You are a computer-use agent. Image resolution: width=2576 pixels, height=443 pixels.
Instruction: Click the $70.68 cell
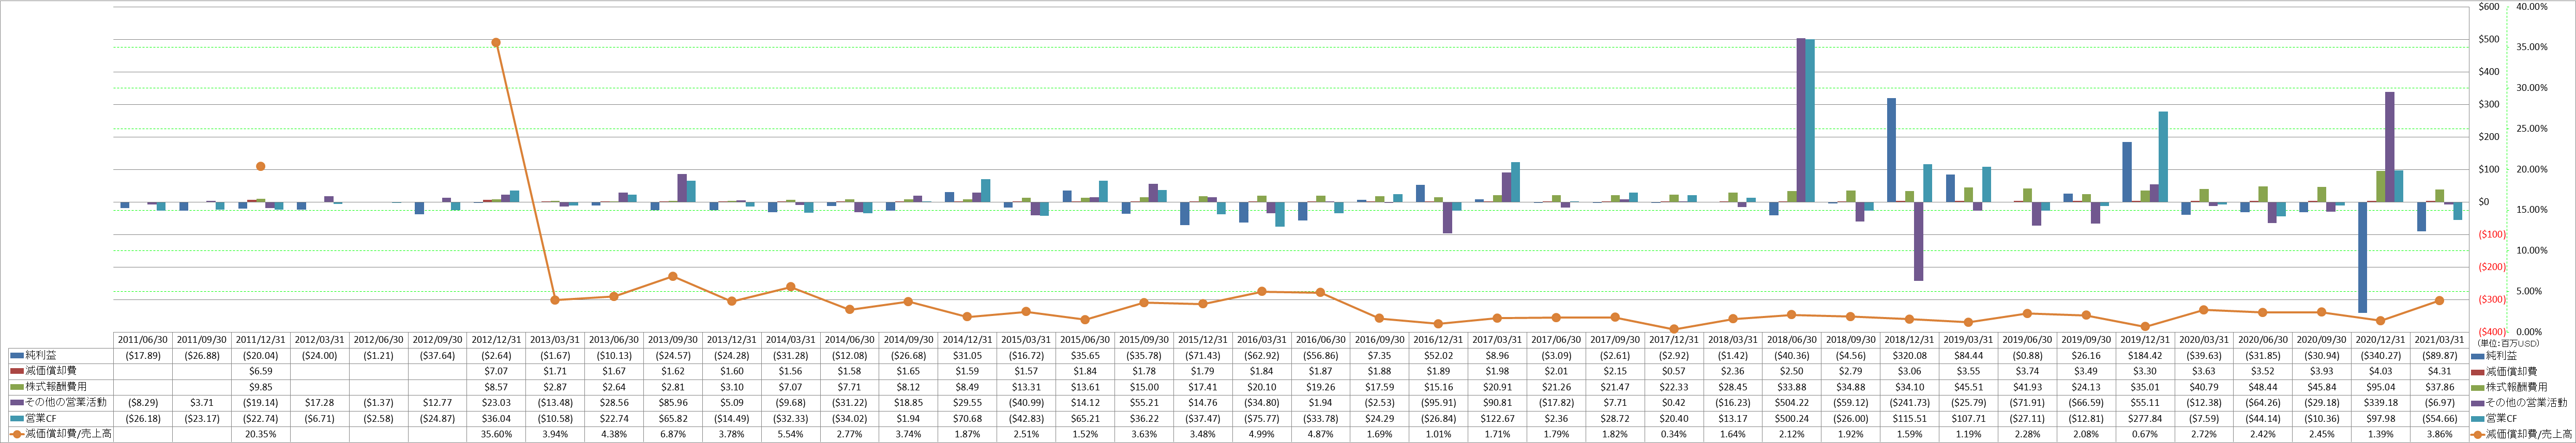[x=967, y=419]
